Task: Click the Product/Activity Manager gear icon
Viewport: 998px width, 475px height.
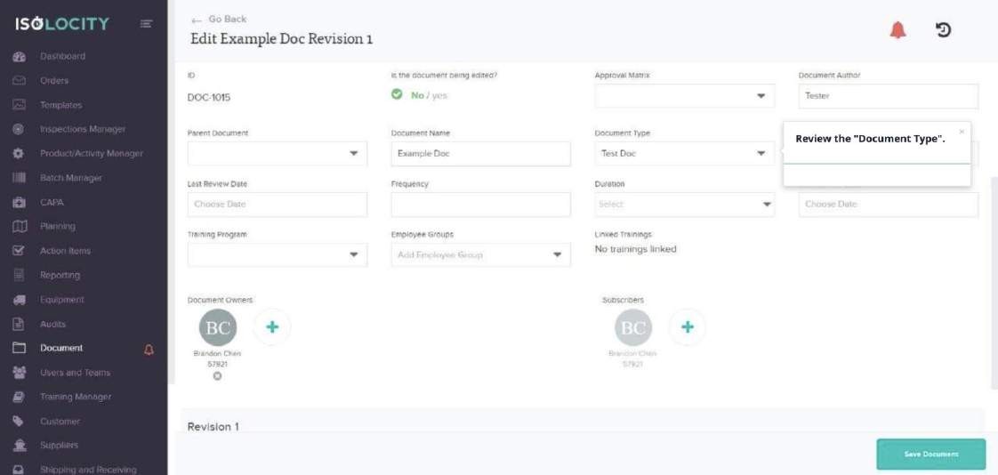Action: (19, 154)
